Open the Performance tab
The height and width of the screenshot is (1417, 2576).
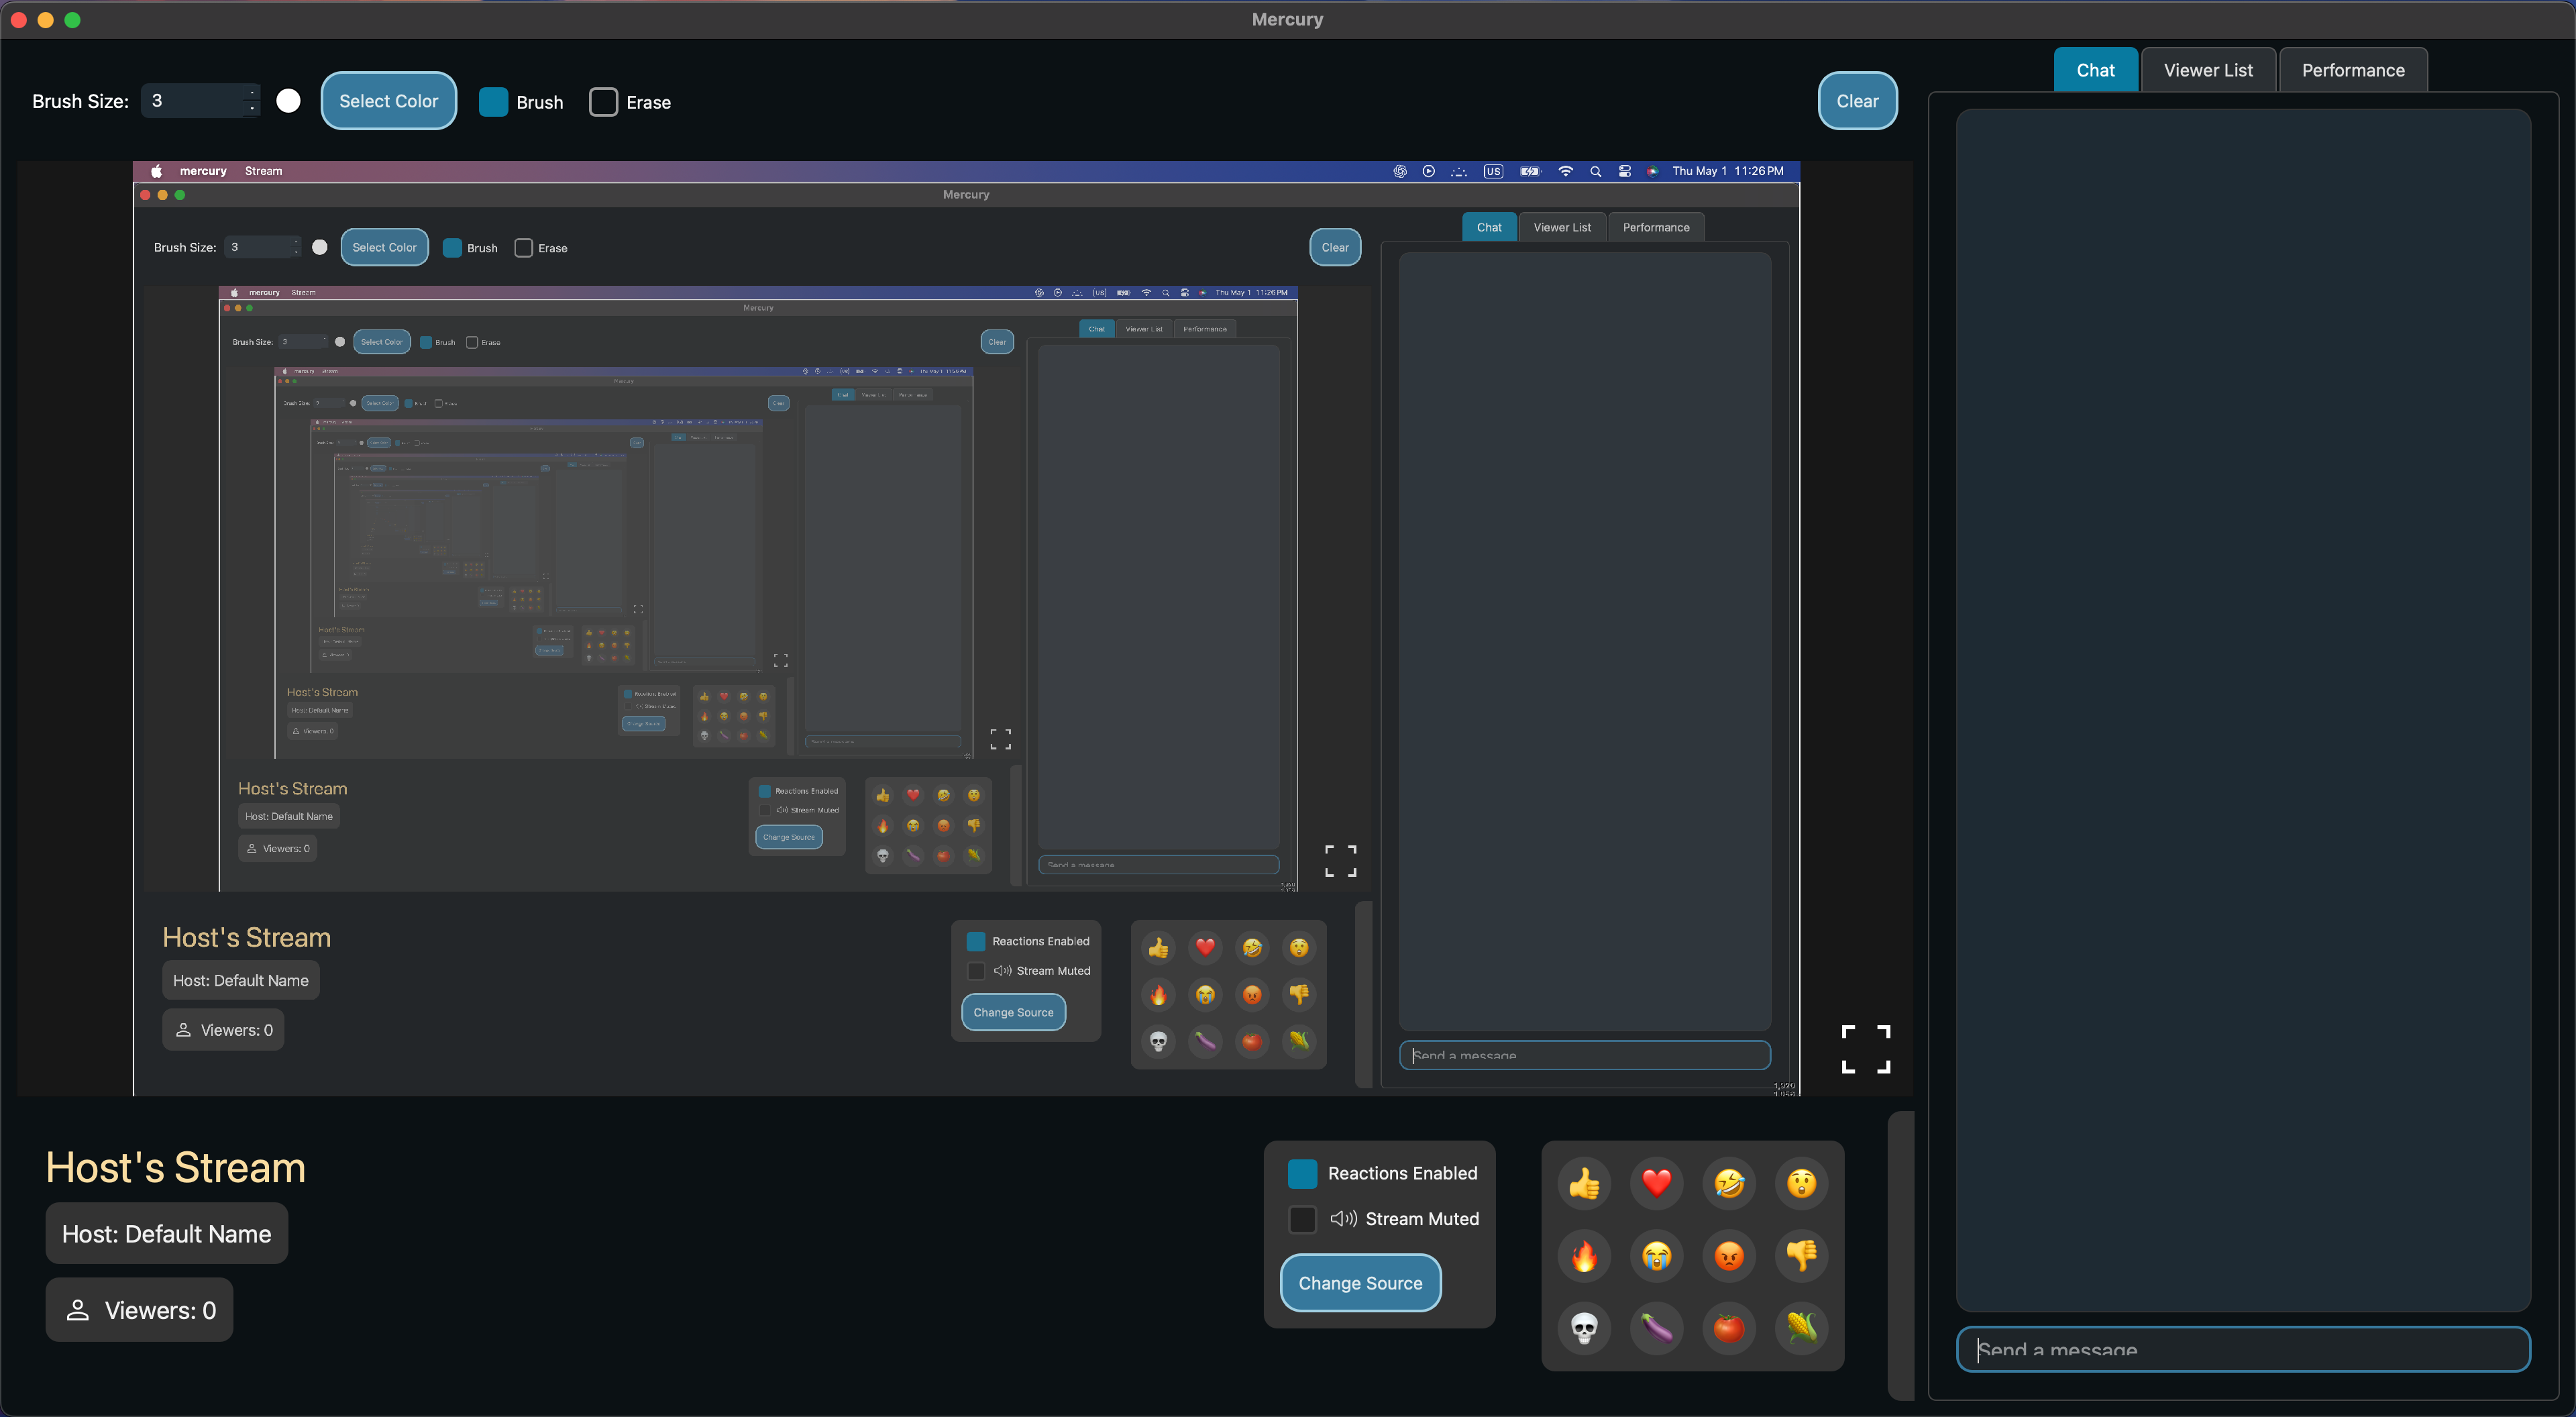point(2352,69)
